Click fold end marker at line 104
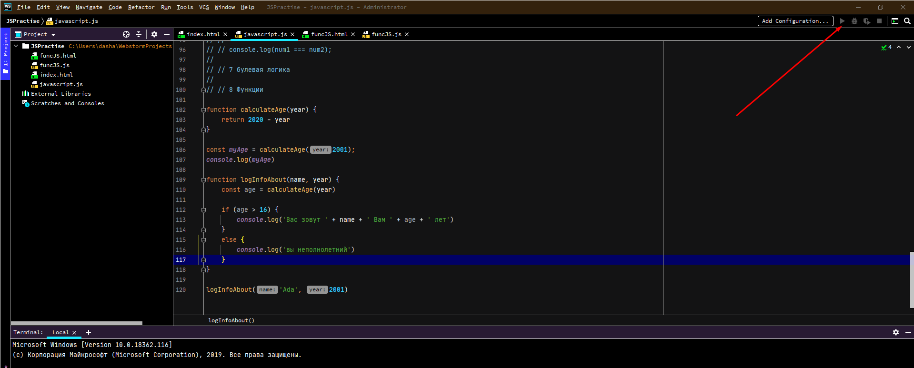Viewport: 914px width, 368px height. pos(203,129)
